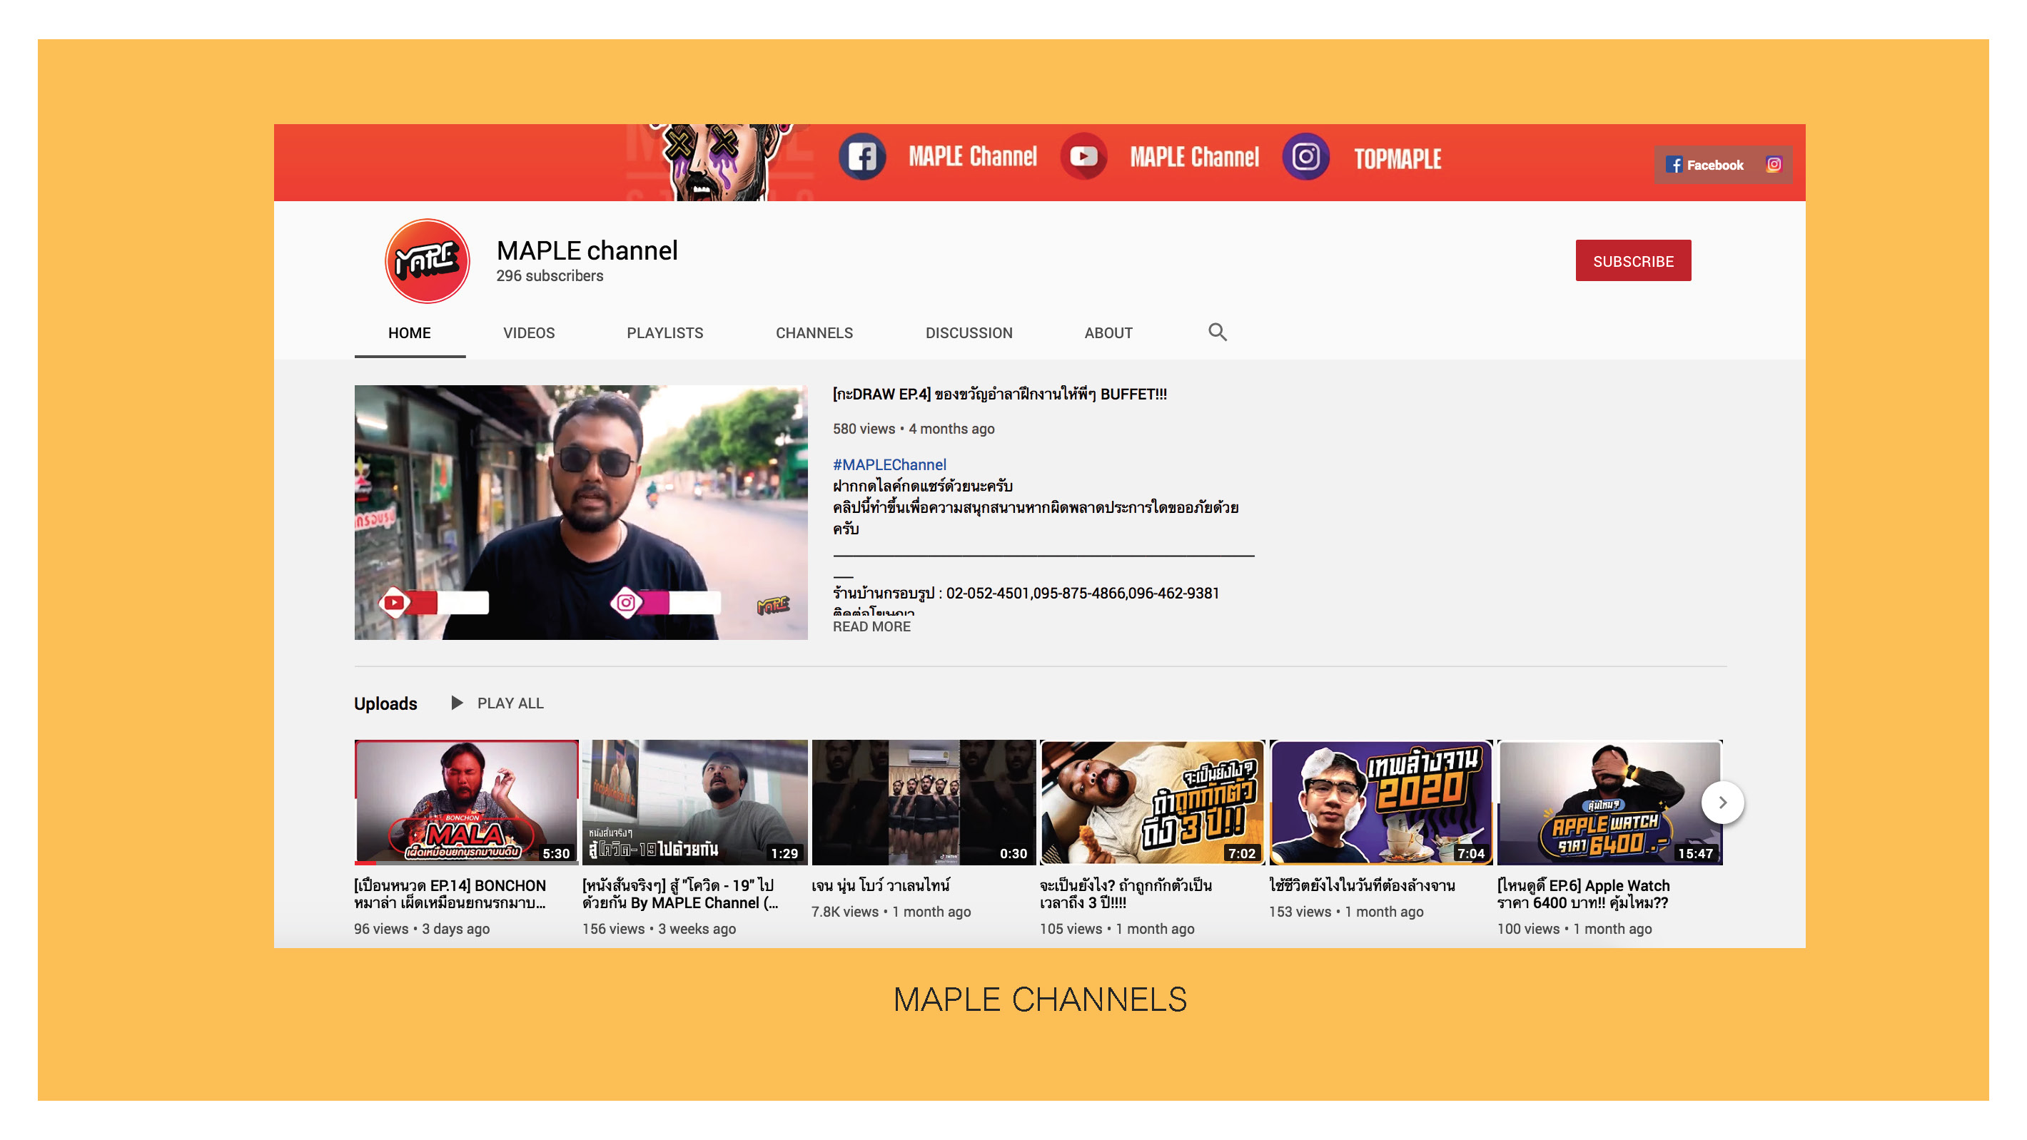Screen dimensions: 2027x1140
Task: Click the PLAY ALL text link
Action: click(510, 703)
